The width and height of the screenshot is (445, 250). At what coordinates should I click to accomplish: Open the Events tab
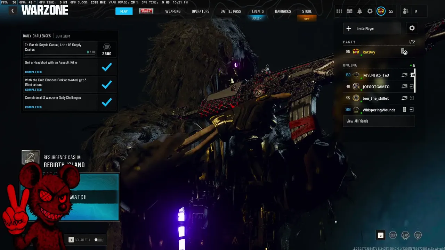click(x=258, y=11)
